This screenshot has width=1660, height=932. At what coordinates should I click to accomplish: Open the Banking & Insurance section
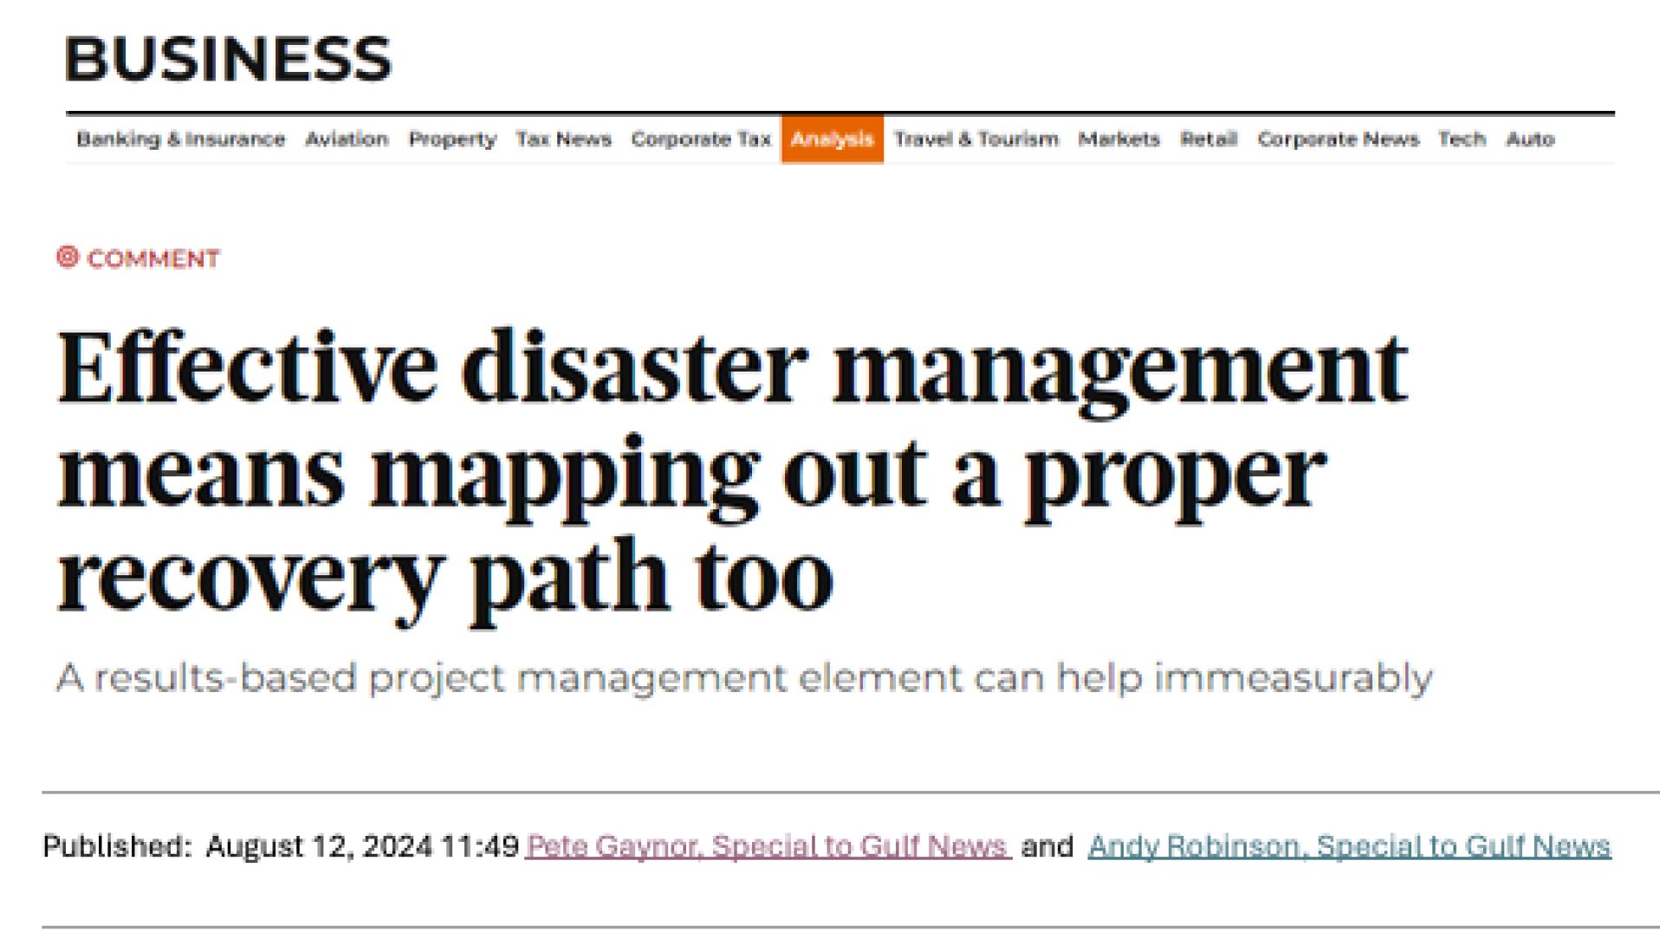pos(181,139)
